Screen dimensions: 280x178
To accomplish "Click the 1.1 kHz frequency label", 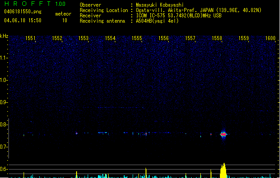I will pyautogui.click(x=4, y=58).
